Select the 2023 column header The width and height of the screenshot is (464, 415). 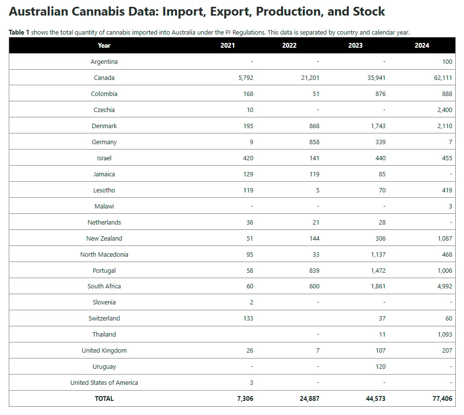(x=355, y=45)
